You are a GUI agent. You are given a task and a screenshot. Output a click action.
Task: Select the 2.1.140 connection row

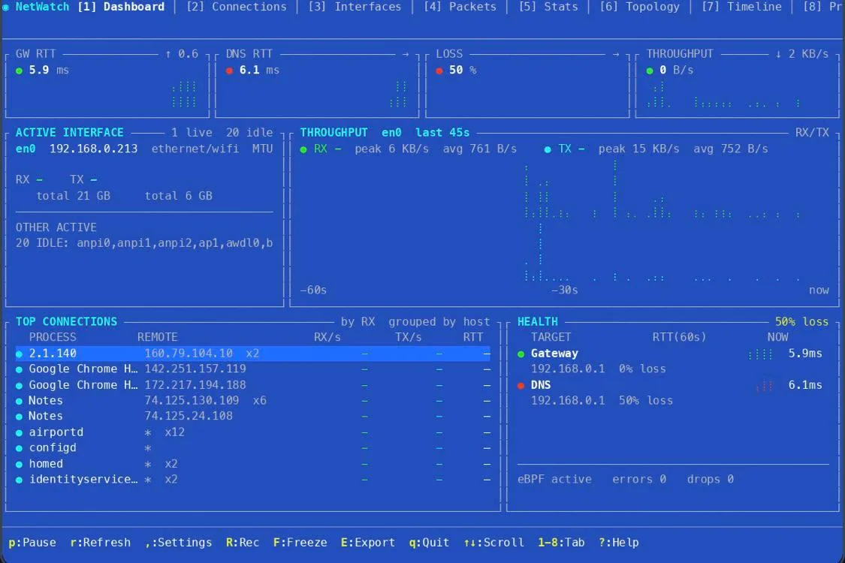point(252,354)
